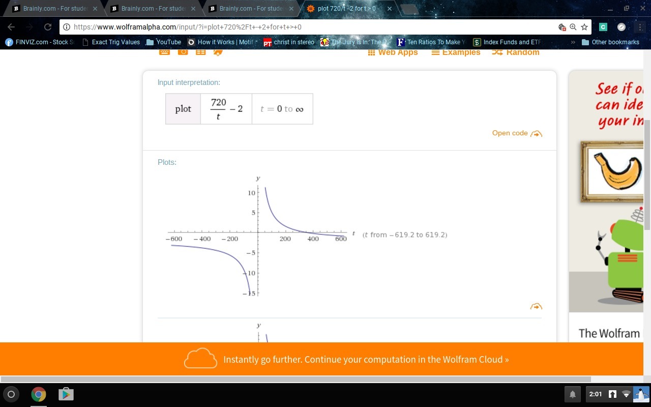This screenshot has height=407, width=651.
Task: Open the How it Works | Motif bookmark
Action: click(x=222, y=42)
